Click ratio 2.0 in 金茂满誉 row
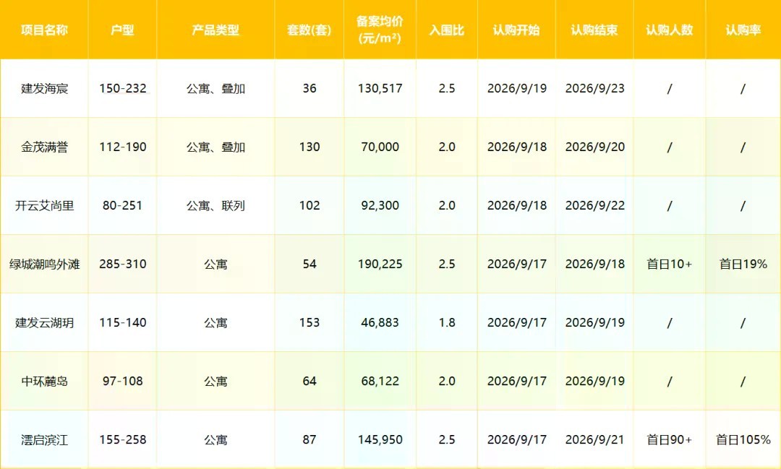Screen dimensions: 781x469 pyautogui.click(x=447, y=147)
